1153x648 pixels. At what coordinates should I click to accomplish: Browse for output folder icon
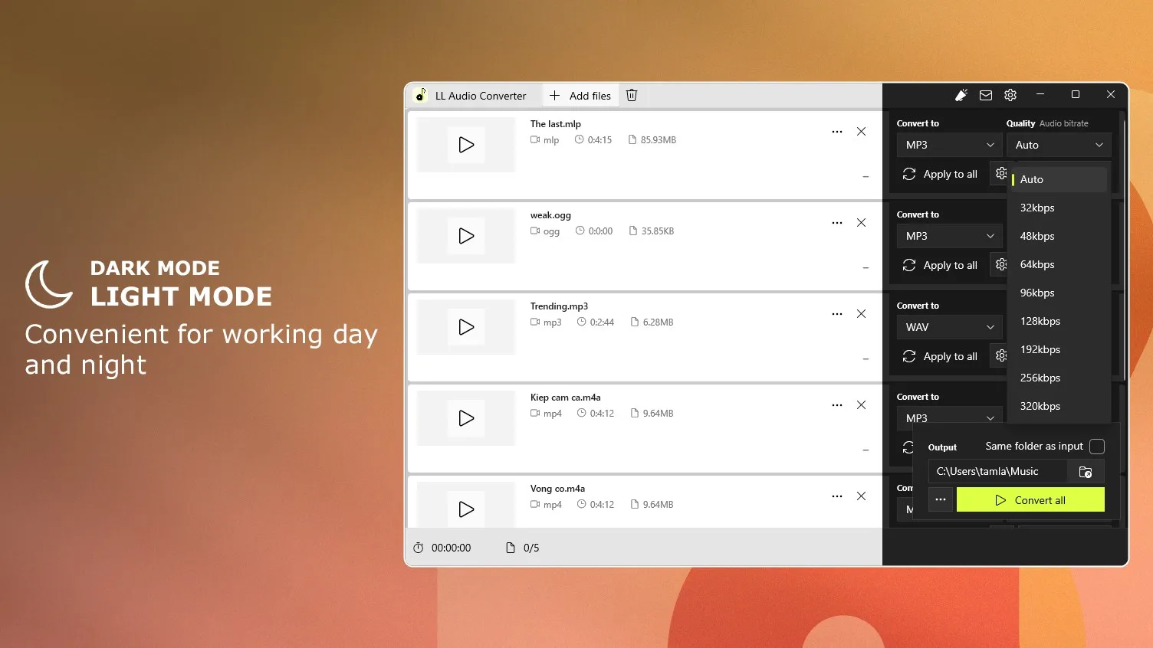point(1086,471)
